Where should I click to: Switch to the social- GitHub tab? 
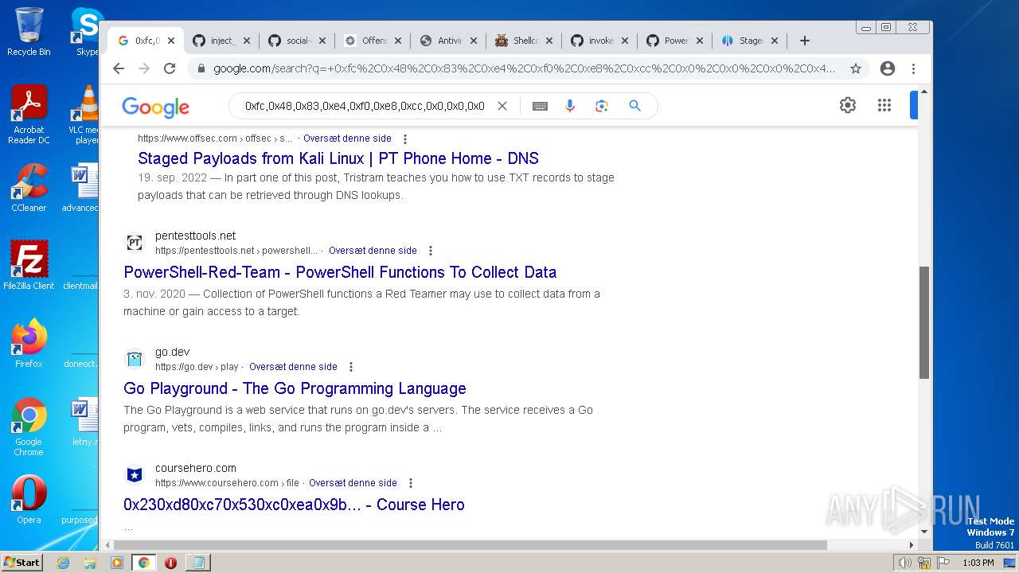[x=290, y=41]
